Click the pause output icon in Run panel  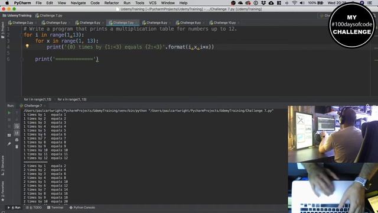(9, 126)
